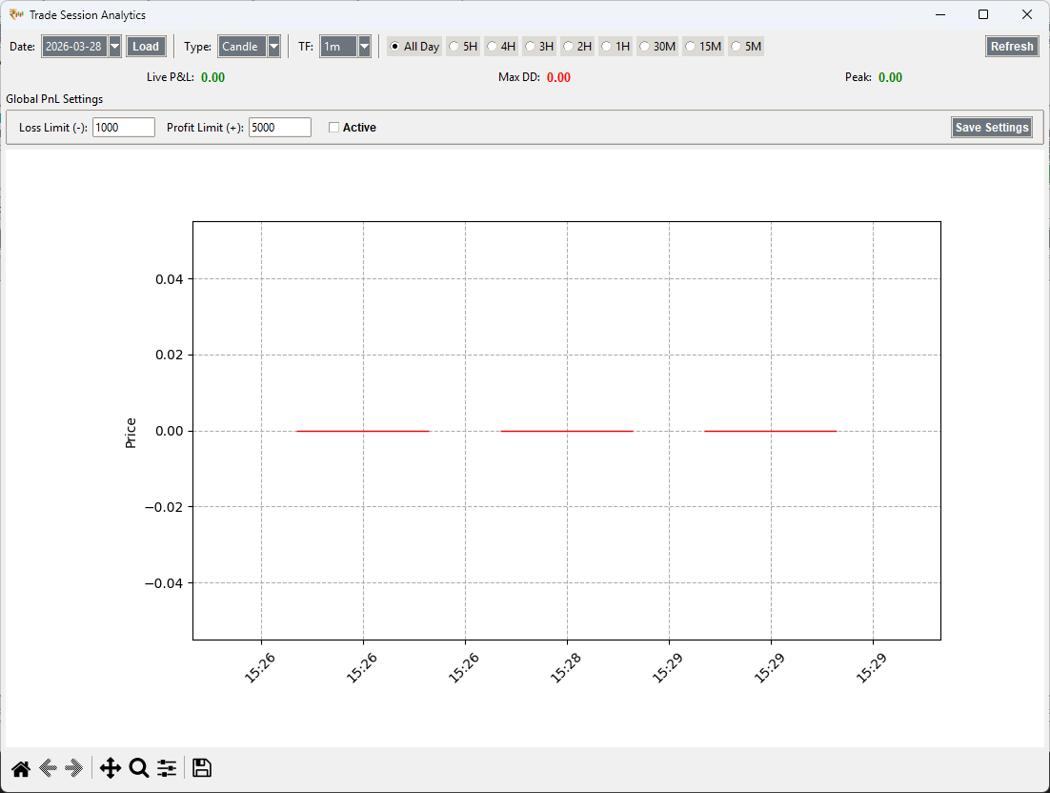1050x793 pixels.
Task: Select the Zoom to rectangle tool
Action: click(139, 768)
